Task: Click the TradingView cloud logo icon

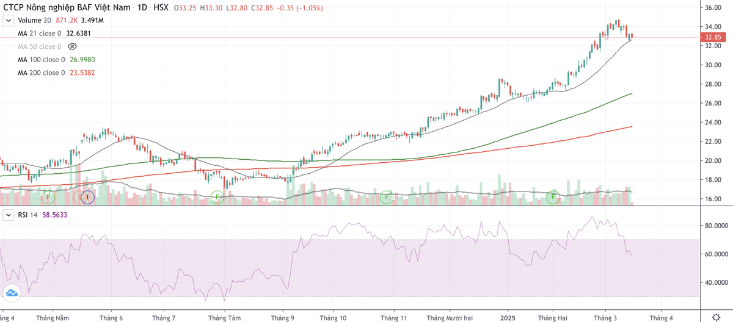Action: 11,292
